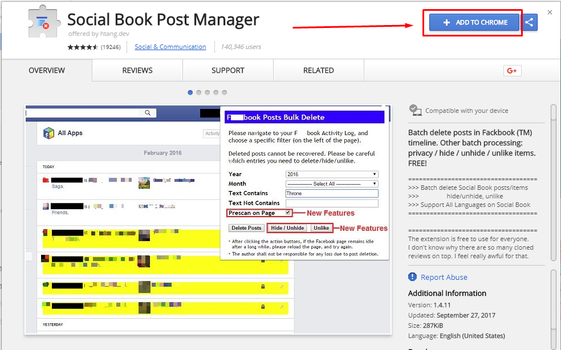
Task: Go to the Related tab
Action: [x=319, y=71]
